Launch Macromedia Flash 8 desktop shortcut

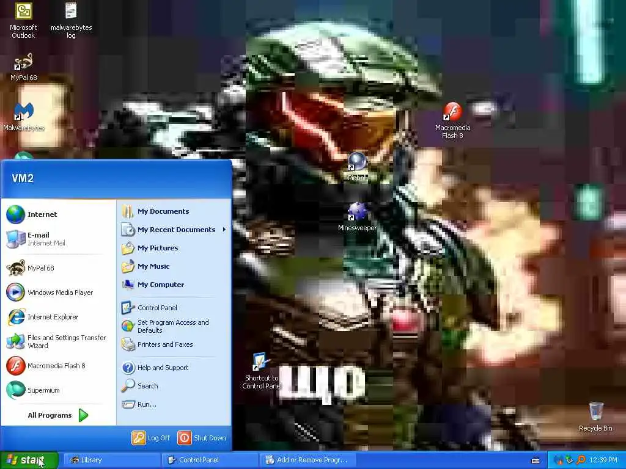pos(452,120)
